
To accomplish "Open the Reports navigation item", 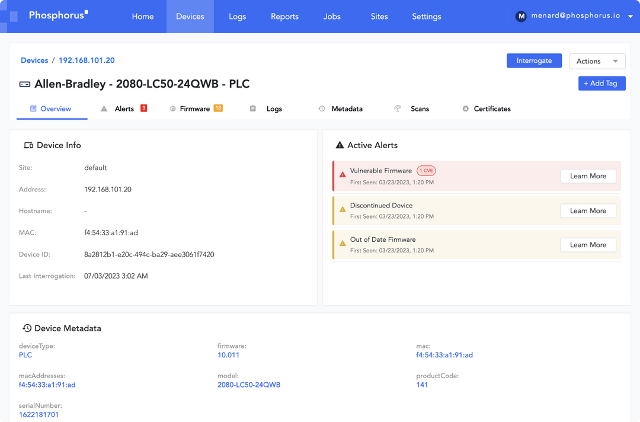I will 284,16.
